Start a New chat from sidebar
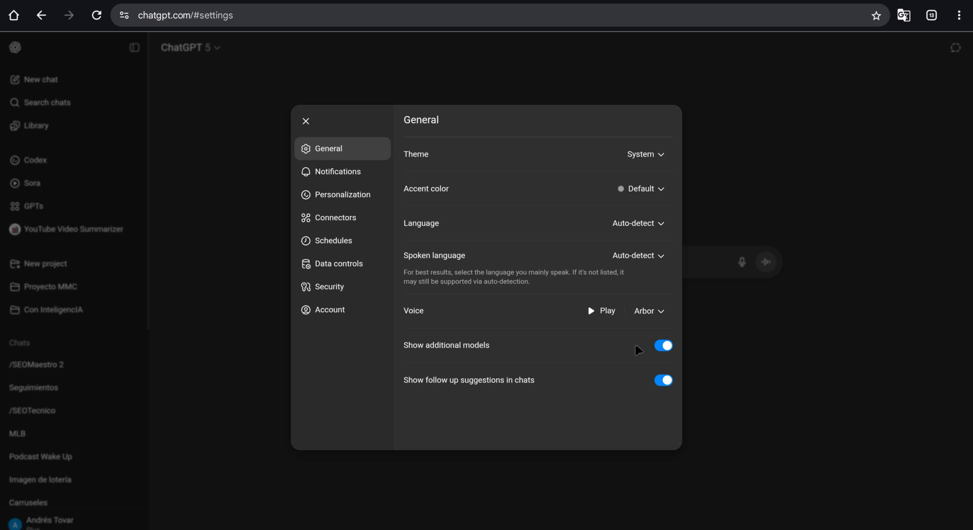The height and width of the screenshot is (530, 973). point(74,80)
